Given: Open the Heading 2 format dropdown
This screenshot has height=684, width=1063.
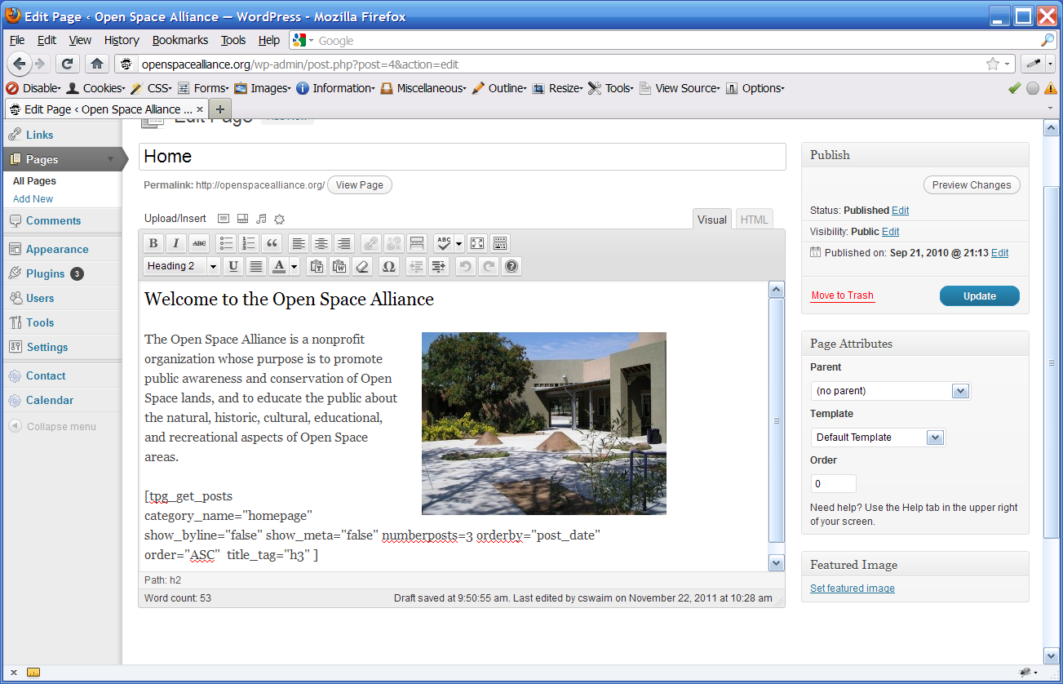Looking at the screenshot, I should pyautogui.click(x=182, y=266).
